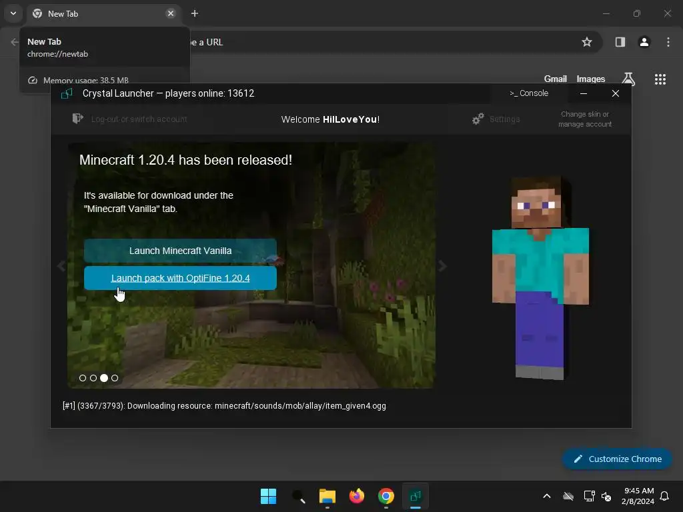
Task: Open Chrome three-dot menu
Action: tap(668, 42)
